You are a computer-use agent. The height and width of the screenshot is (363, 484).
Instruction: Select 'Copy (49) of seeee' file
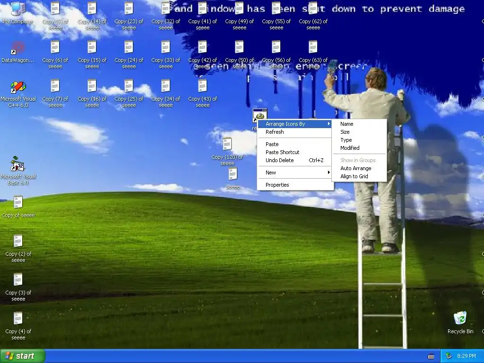(x=240, y=16)
